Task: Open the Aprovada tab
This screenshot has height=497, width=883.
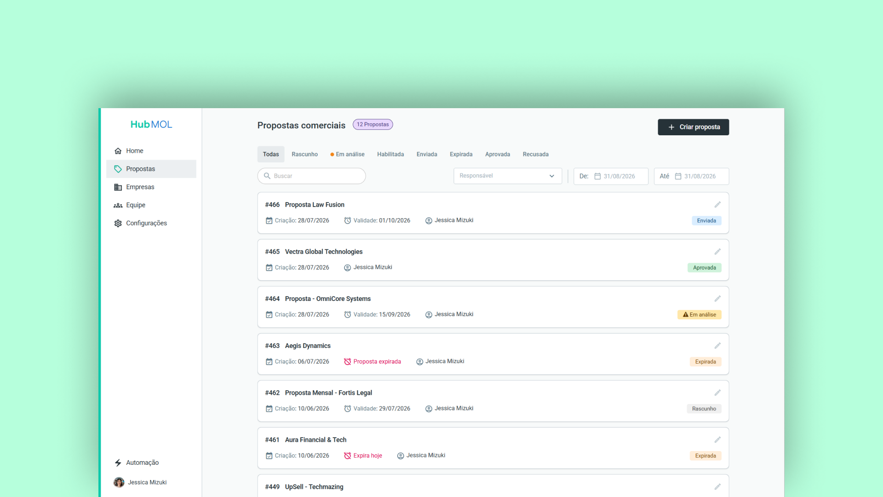Action: click(x=498, y=154)
